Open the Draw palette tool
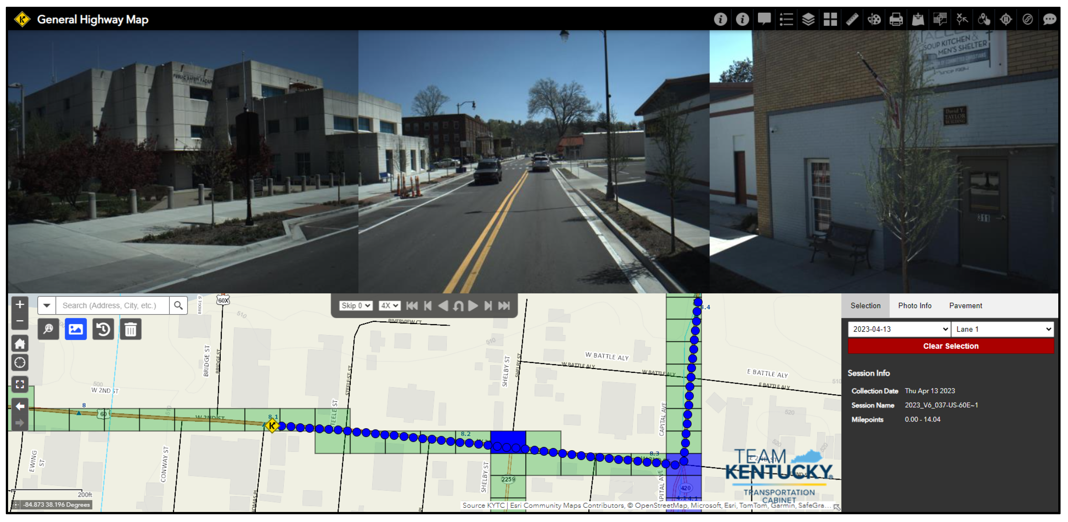 [x=874, y=19]
